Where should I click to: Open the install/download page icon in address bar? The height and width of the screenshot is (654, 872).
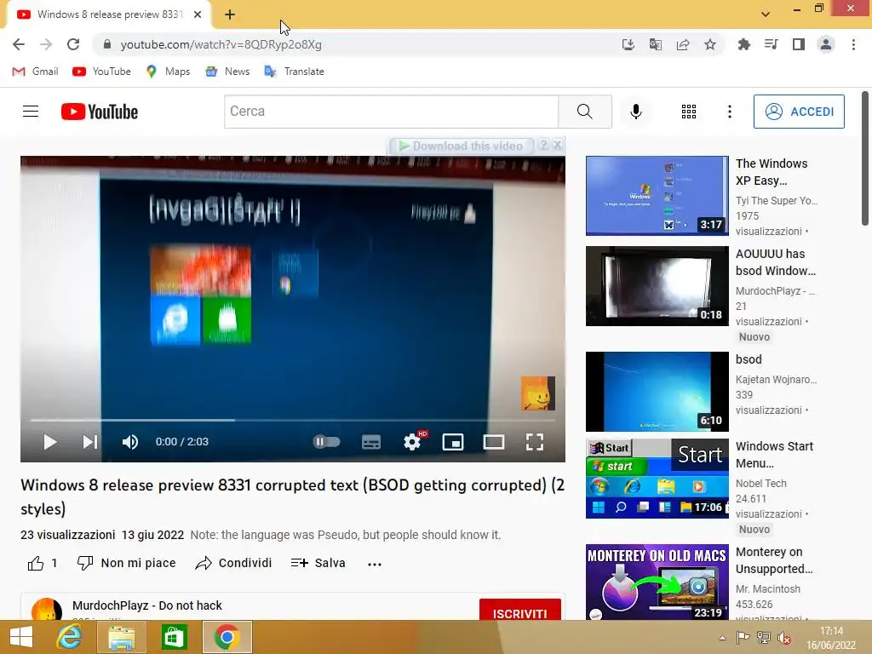(x=628, y=44)
